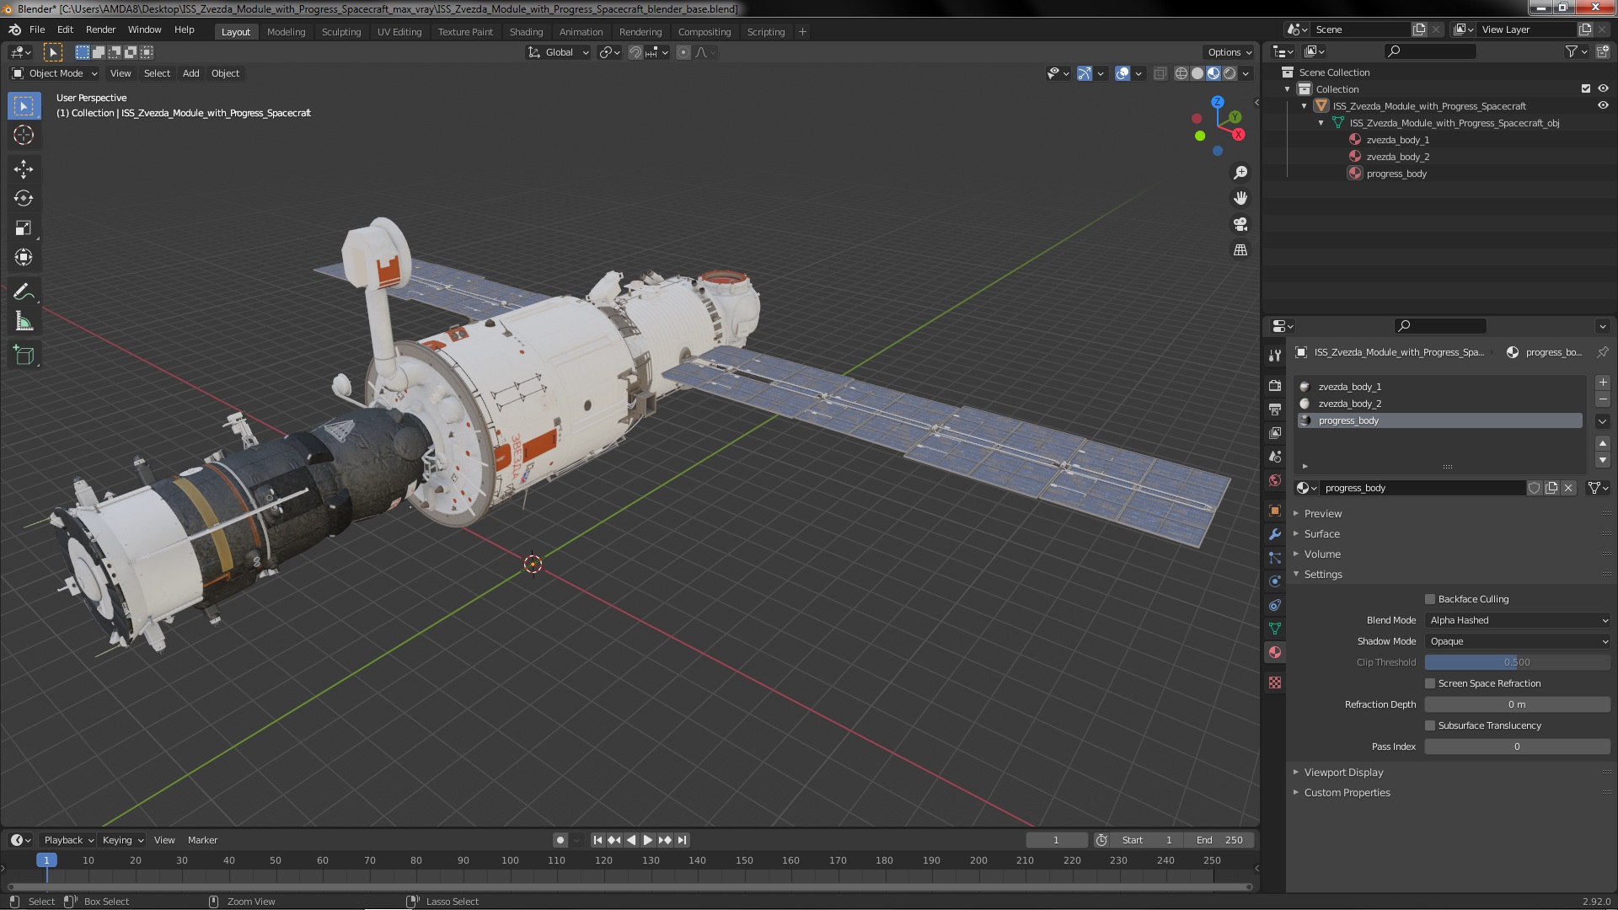Open the File menu
This screenshot has height=910, width=1618.
37,29
